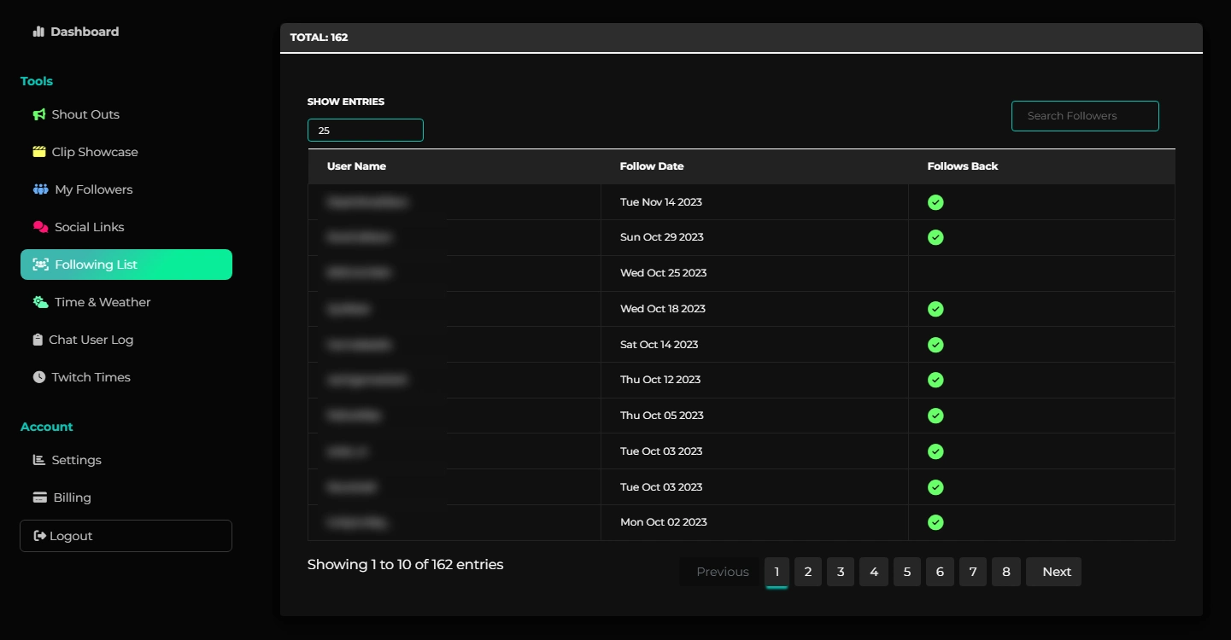Click the Time & Weather cloud icon

[41, 302]
